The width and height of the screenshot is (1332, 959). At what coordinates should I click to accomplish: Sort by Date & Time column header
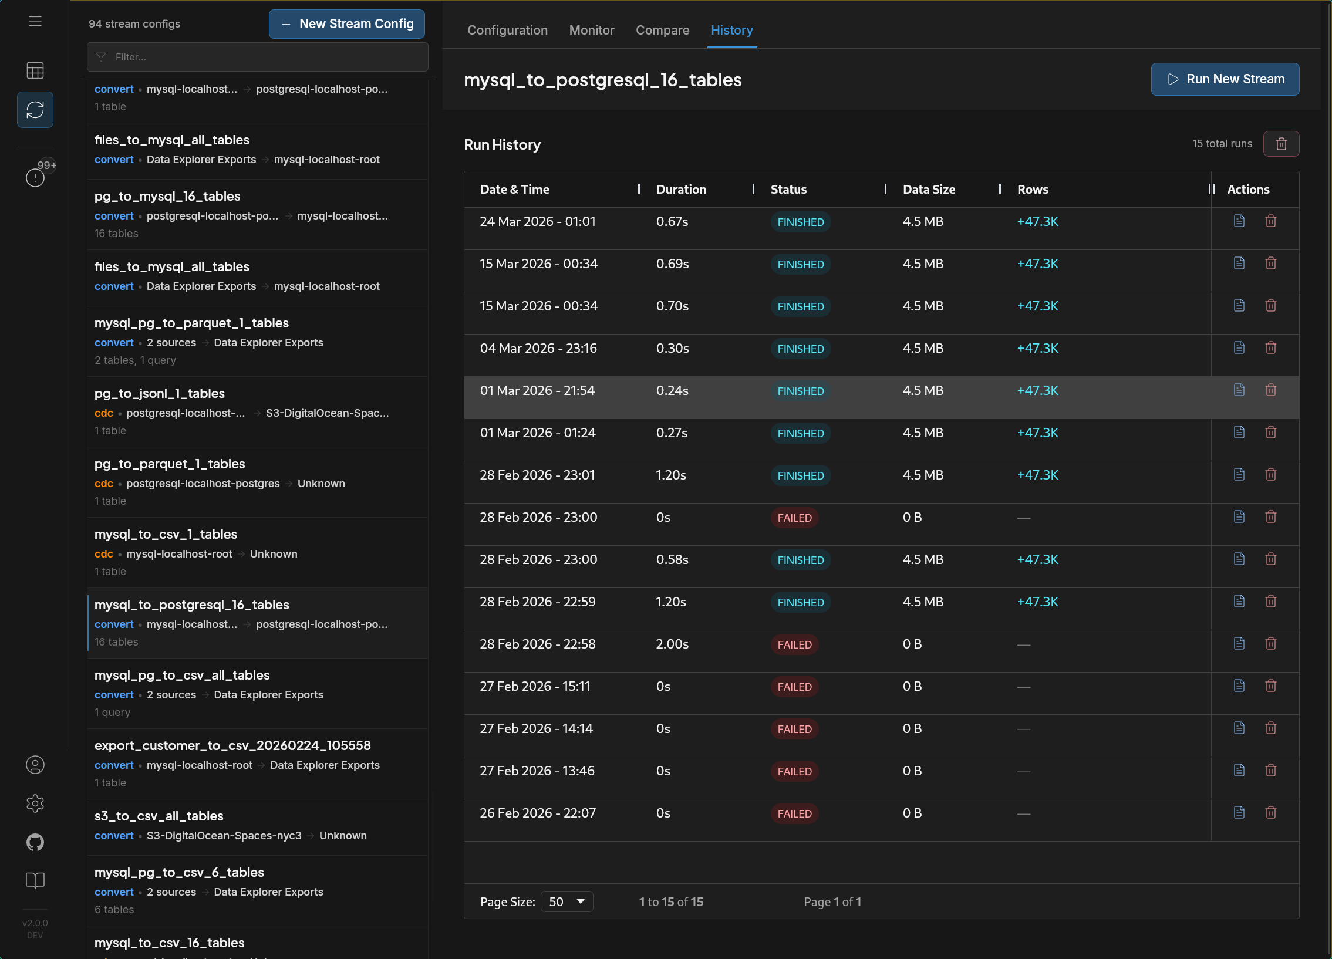click(514, 189)
